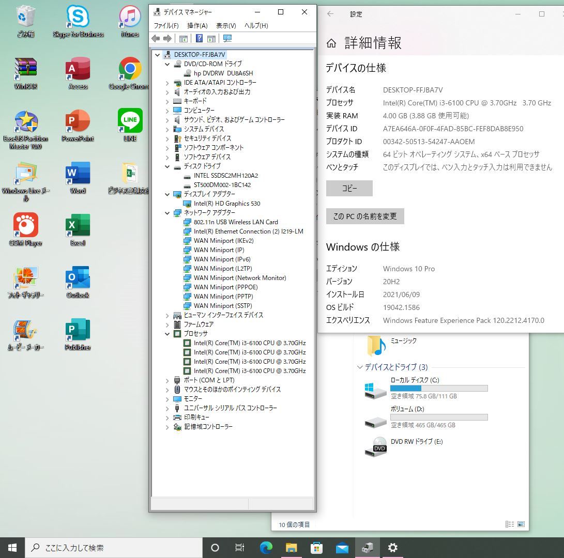
Task: Launch EaseUS Partition Master shortcut
Action: (x=25, y=130)
